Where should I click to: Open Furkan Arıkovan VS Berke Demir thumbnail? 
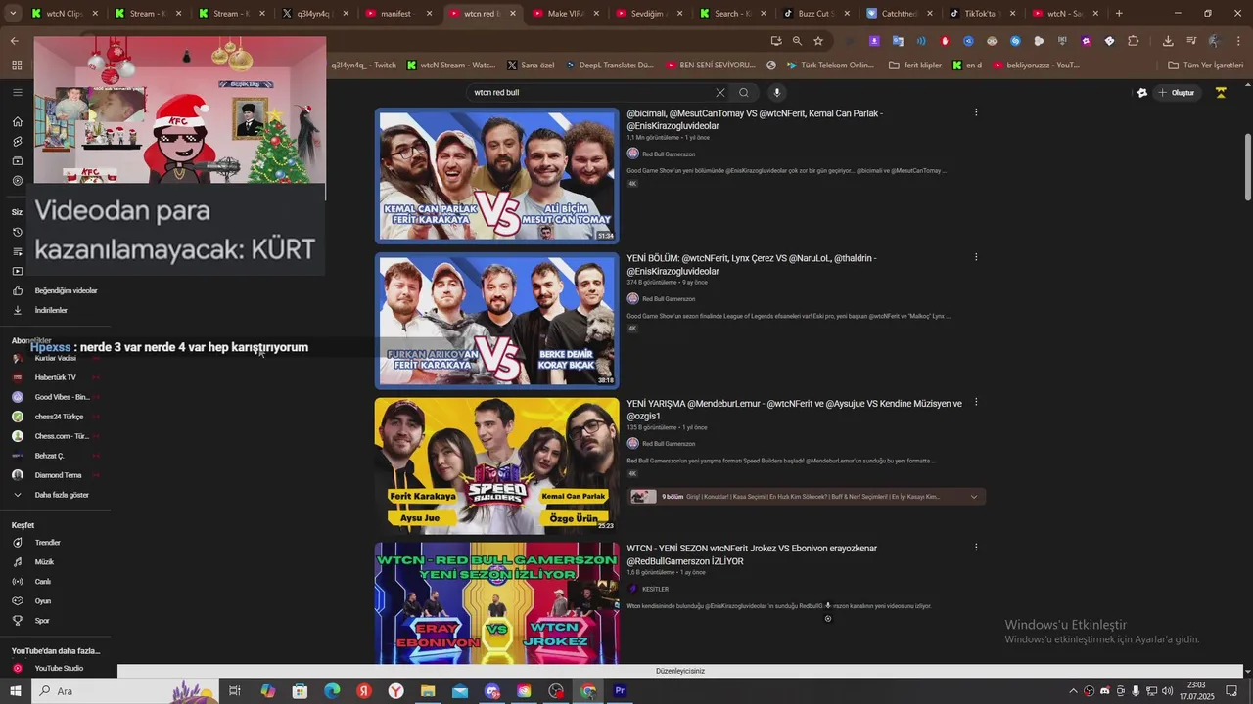coord(497,321)
